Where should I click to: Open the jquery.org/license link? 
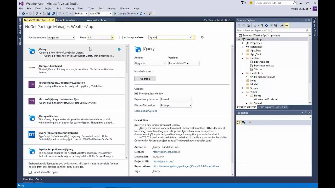[166, 152]
